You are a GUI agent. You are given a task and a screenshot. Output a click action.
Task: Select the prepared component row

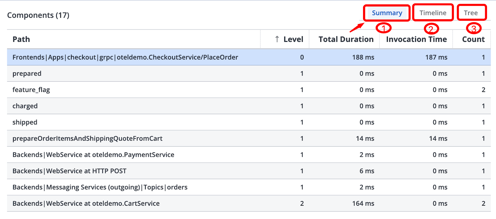tap(27, 74)
